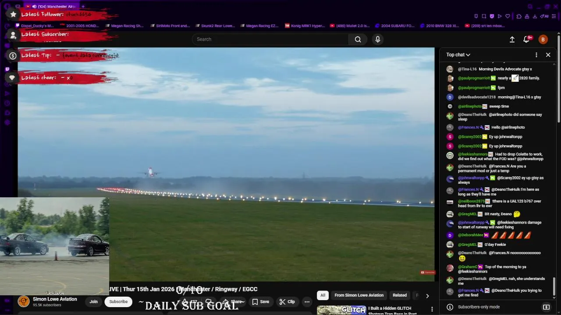Open the notifications bell
The width and height of the screenshot is (561, 315).
526,39
